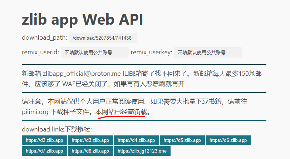The width and height of the screenshot is (290, 159).
Task: Click the zlibapp_official@proton.me email text
Action: coord(82,74)
